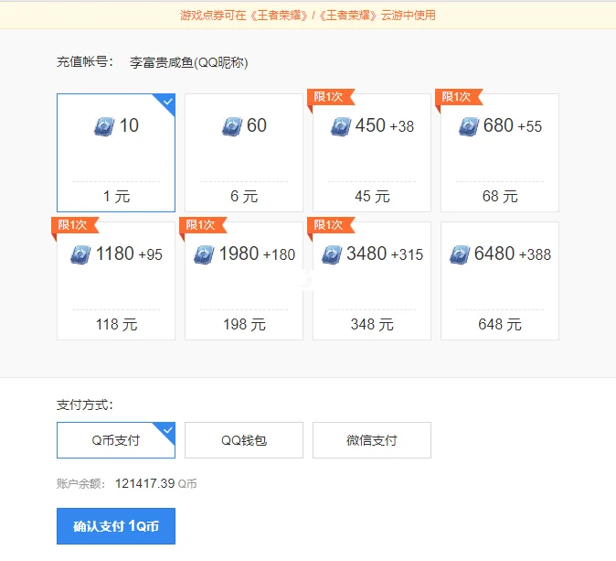Screen dimensions: 616x561
Task: Click the account name 李富贵咸鱼(QQ昵称)
Action: pos(188,62)
